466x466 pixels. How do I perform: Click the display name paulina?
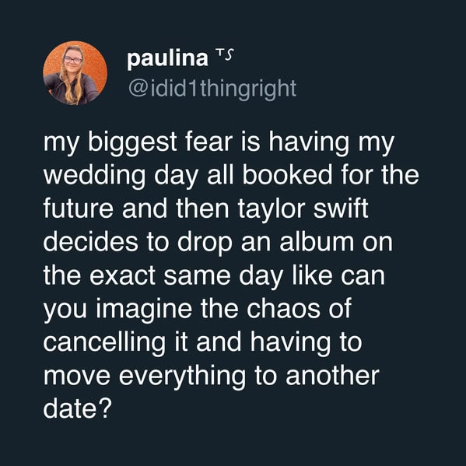[167, 58]
